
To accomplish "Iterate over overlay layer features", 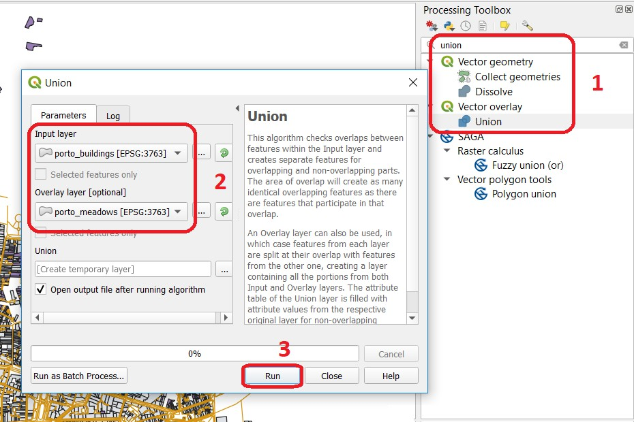I will (224, 212).
